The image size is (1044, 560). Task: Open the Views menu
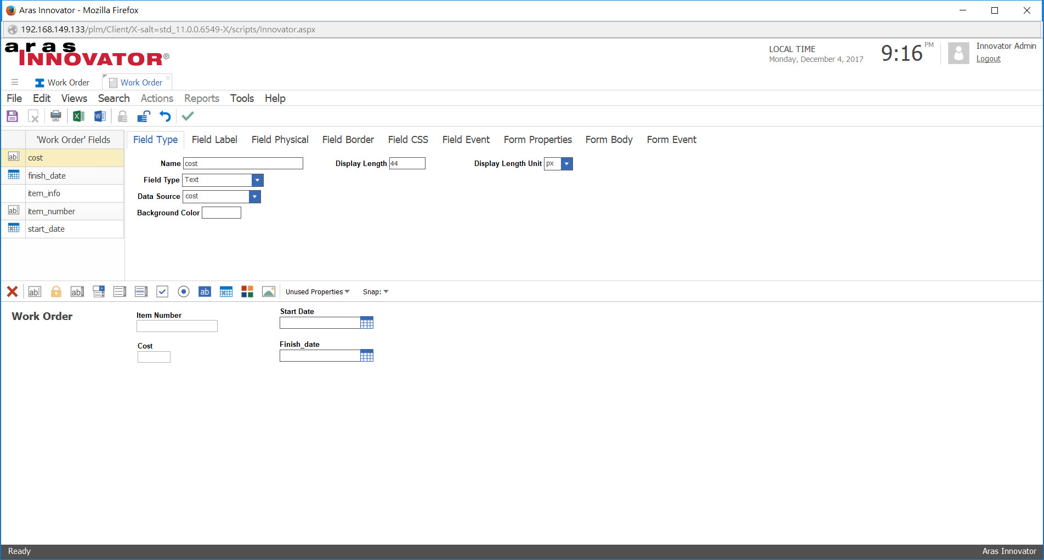(x=74, y=98)
